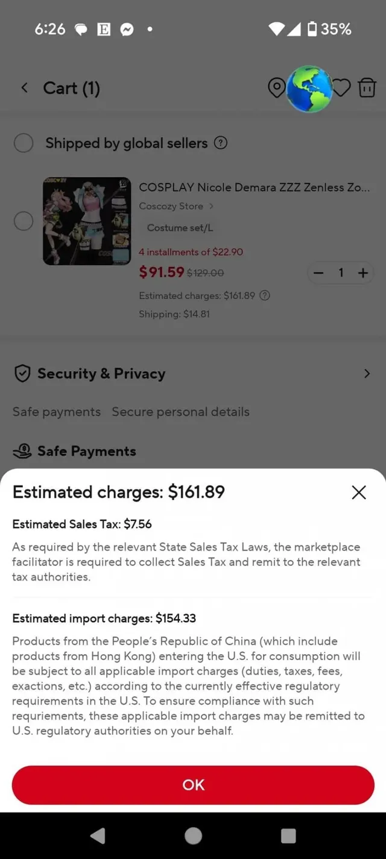386x859 pixels.
Task: Select the Cosplay Nicole Demara item checkbox
Action: [24, 221]
